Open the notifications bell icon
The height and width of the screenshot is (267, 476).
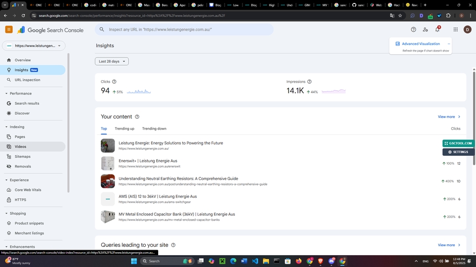coord(437,30)
